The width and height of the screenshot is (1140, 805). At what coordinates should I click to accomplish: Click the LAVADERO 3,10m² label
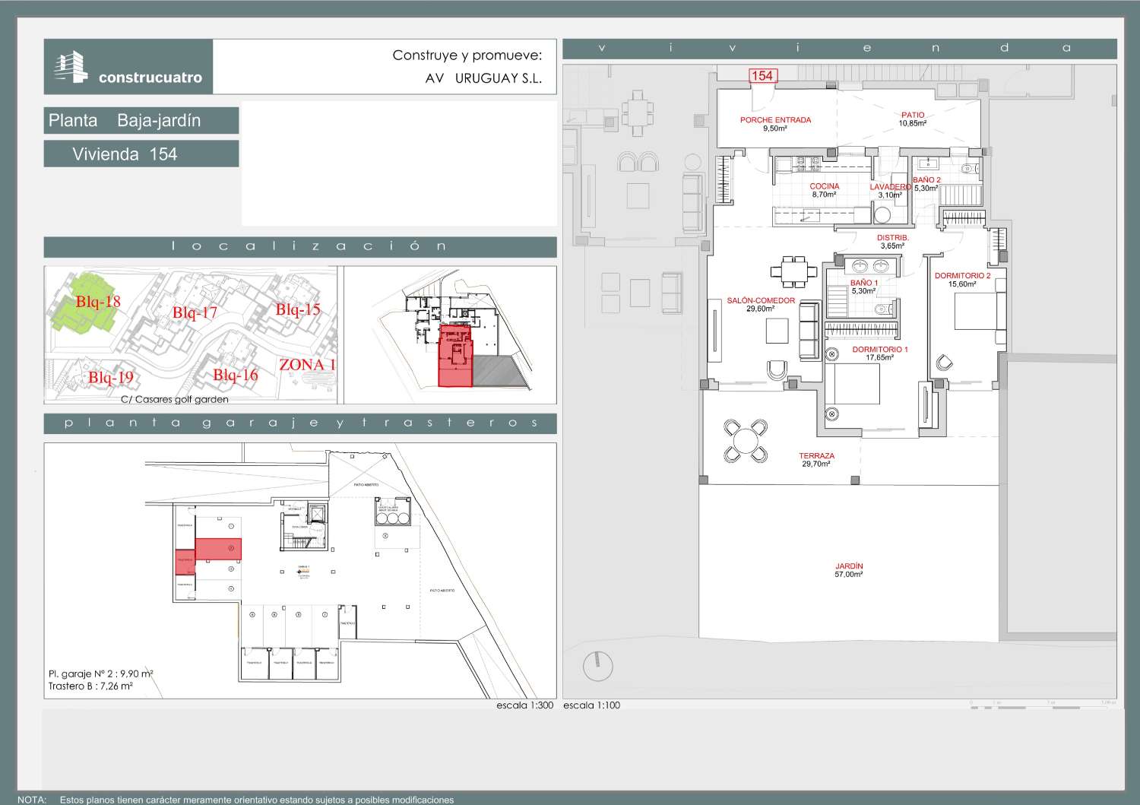(890, 191)
